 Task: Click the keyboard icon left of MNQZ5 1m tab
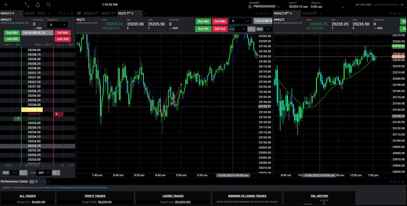point(78,13)
